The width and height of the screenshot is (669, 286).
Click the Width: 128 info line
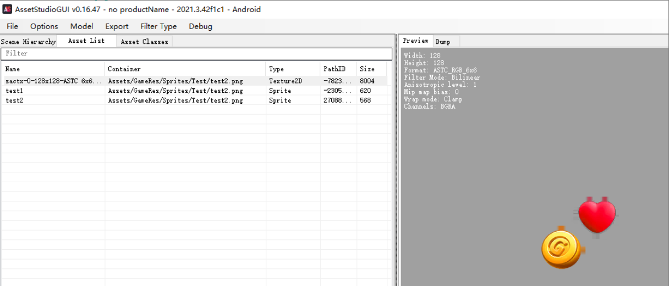tap(422, 56)
